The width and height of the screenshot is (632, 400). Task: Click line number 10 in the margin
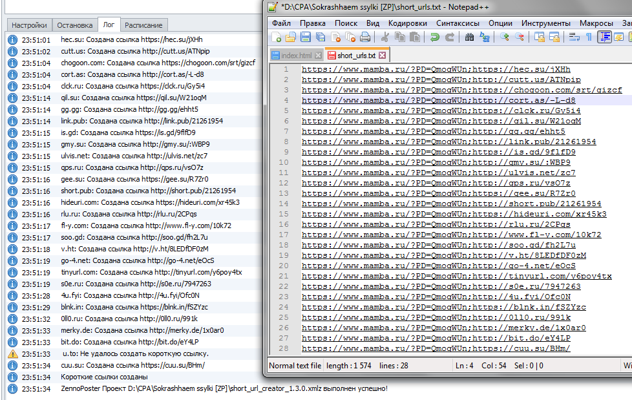coord(284,162)
